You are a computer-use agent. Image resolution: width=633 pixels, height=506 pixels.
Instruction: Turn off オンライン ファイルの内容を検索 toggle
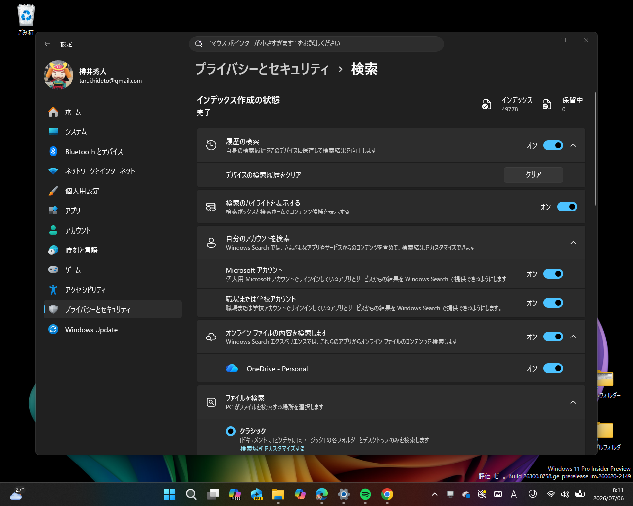pos(553,337)
